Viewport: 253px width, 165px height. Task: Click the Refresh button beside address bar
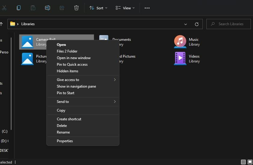[197, 24]
